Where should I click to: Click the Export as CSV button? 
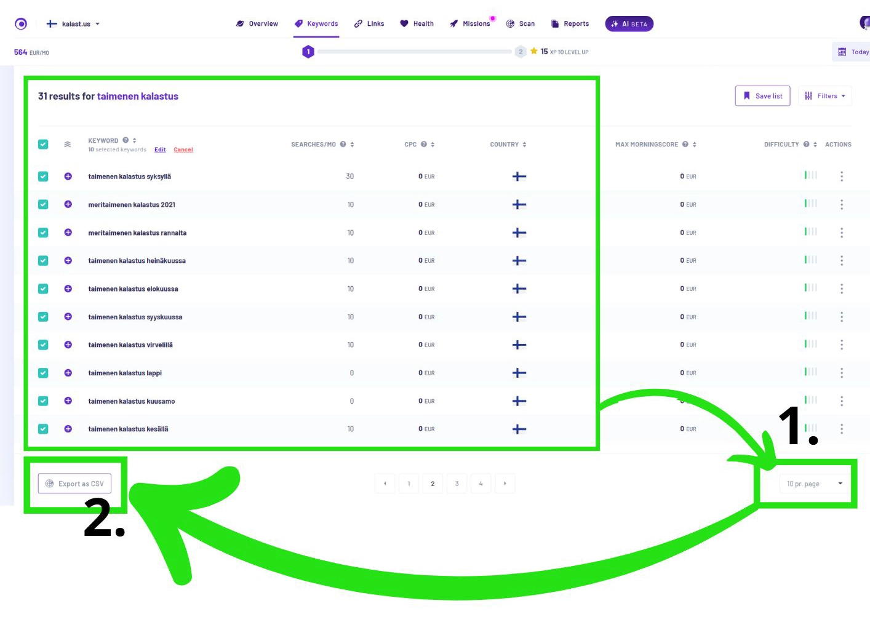point(75,484)
